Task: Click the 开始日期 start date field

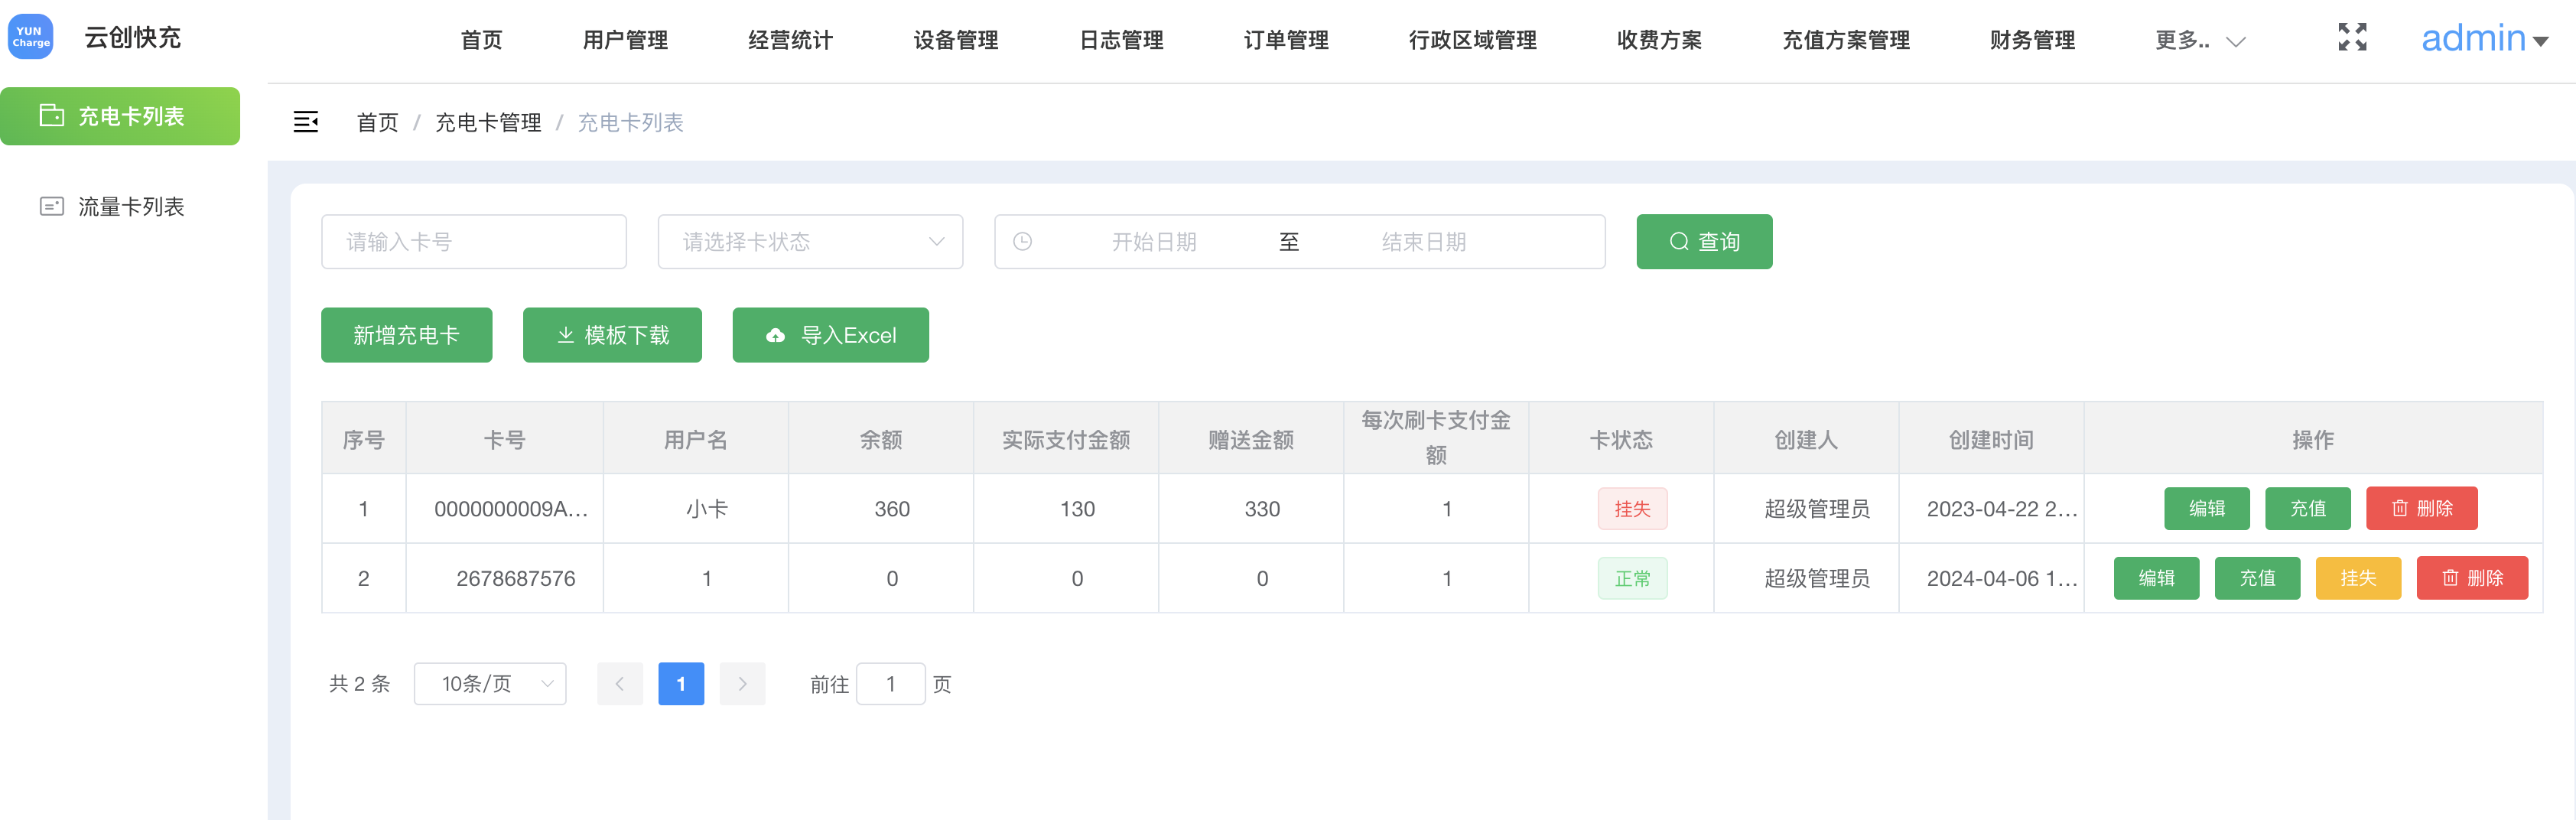Action: click(1154, 241)
